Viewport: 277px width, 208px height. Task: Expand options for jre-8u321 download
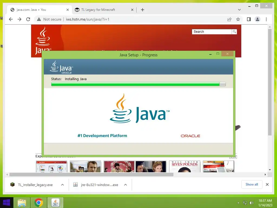126,185
